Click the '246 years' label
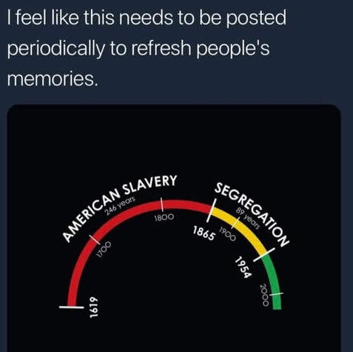The width and height of the screenshot is (353, 352). coord(120,205)
